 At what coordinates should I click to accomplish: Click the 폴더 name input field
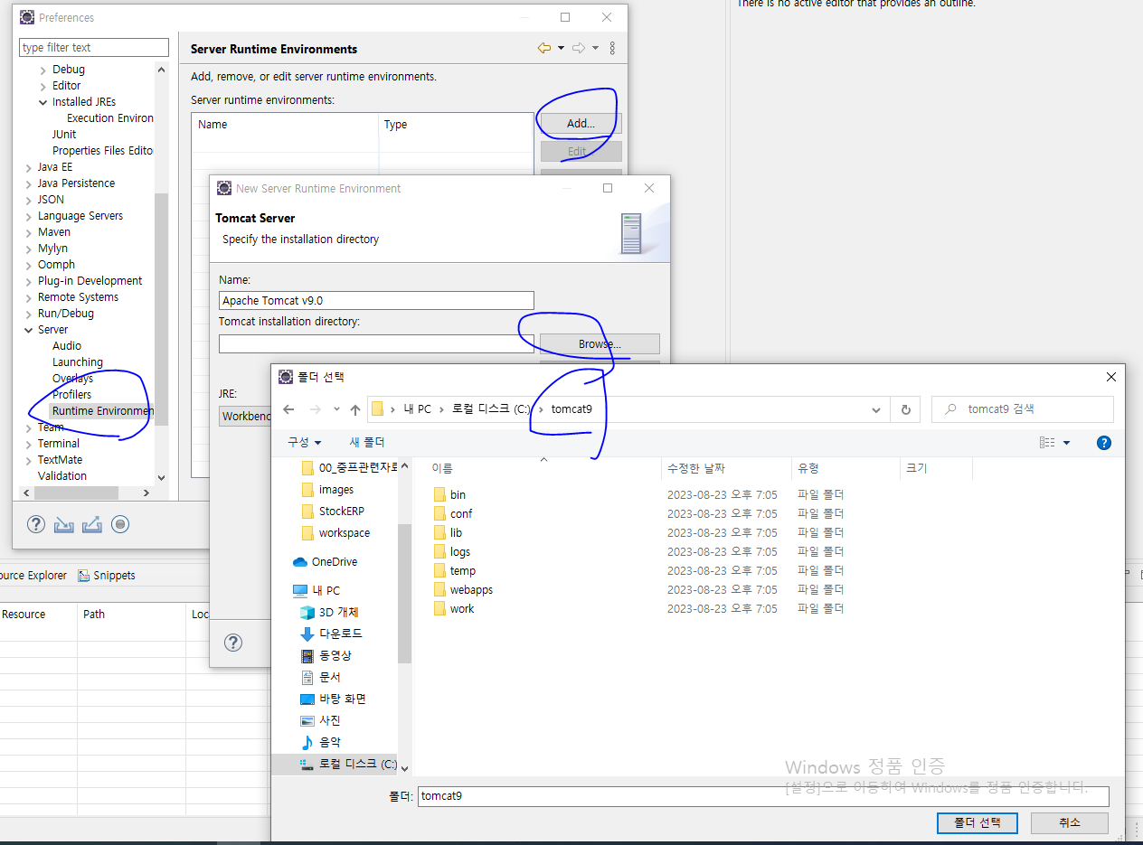(x=763, y=796)
